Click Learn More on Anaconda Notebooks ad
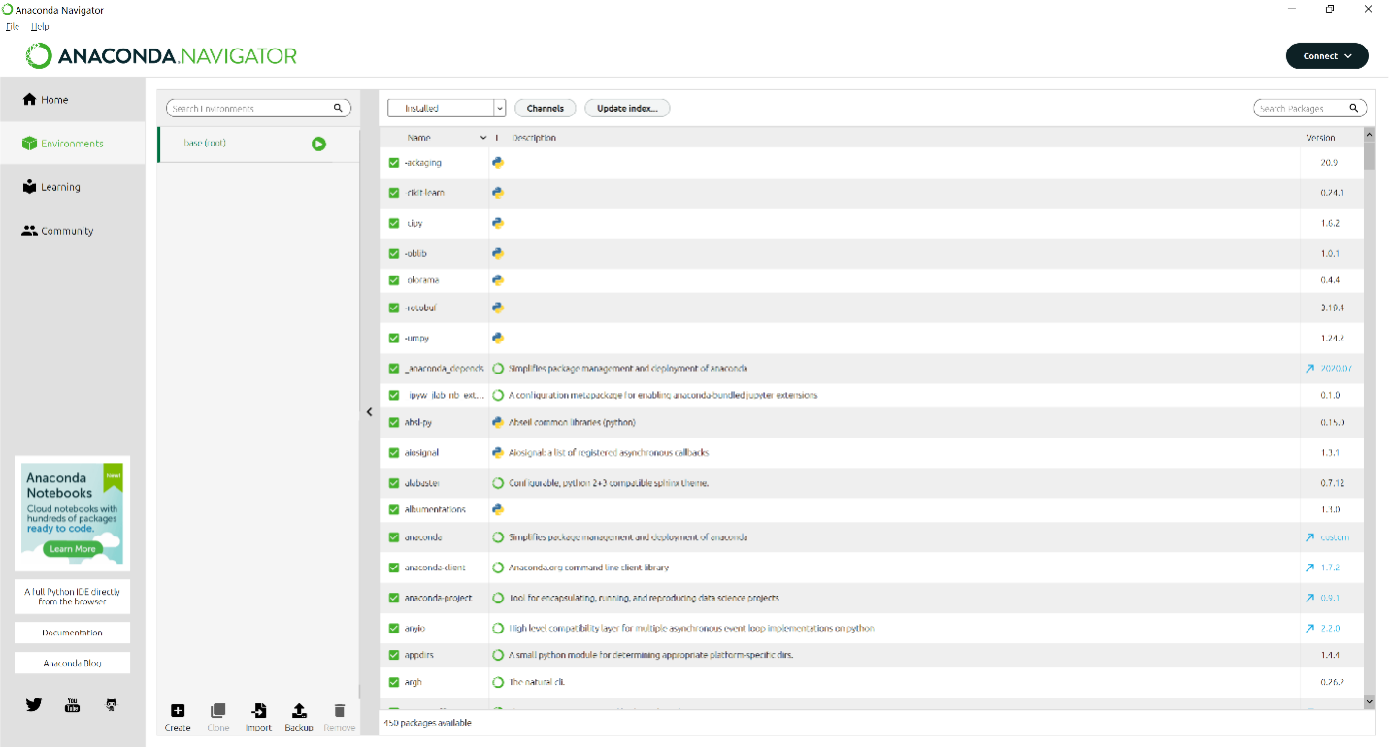The height and width of the screenshot is (747, 1391). (x=72, y=549)
